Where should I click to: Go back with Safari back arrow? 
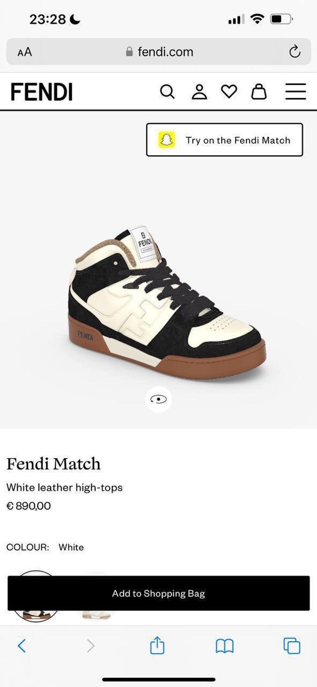[22, 646]
